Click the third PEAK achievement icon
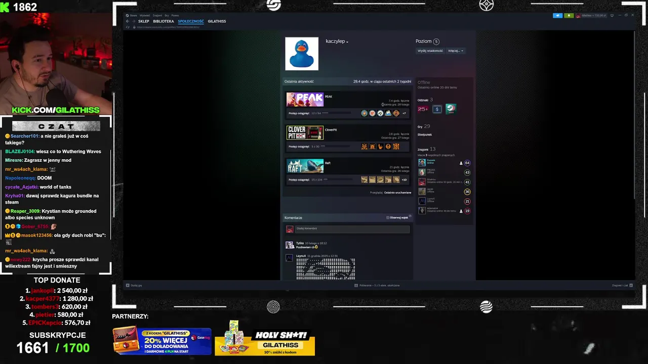The height and width of the screenshot is (364, 648). [x=380, y=113]
